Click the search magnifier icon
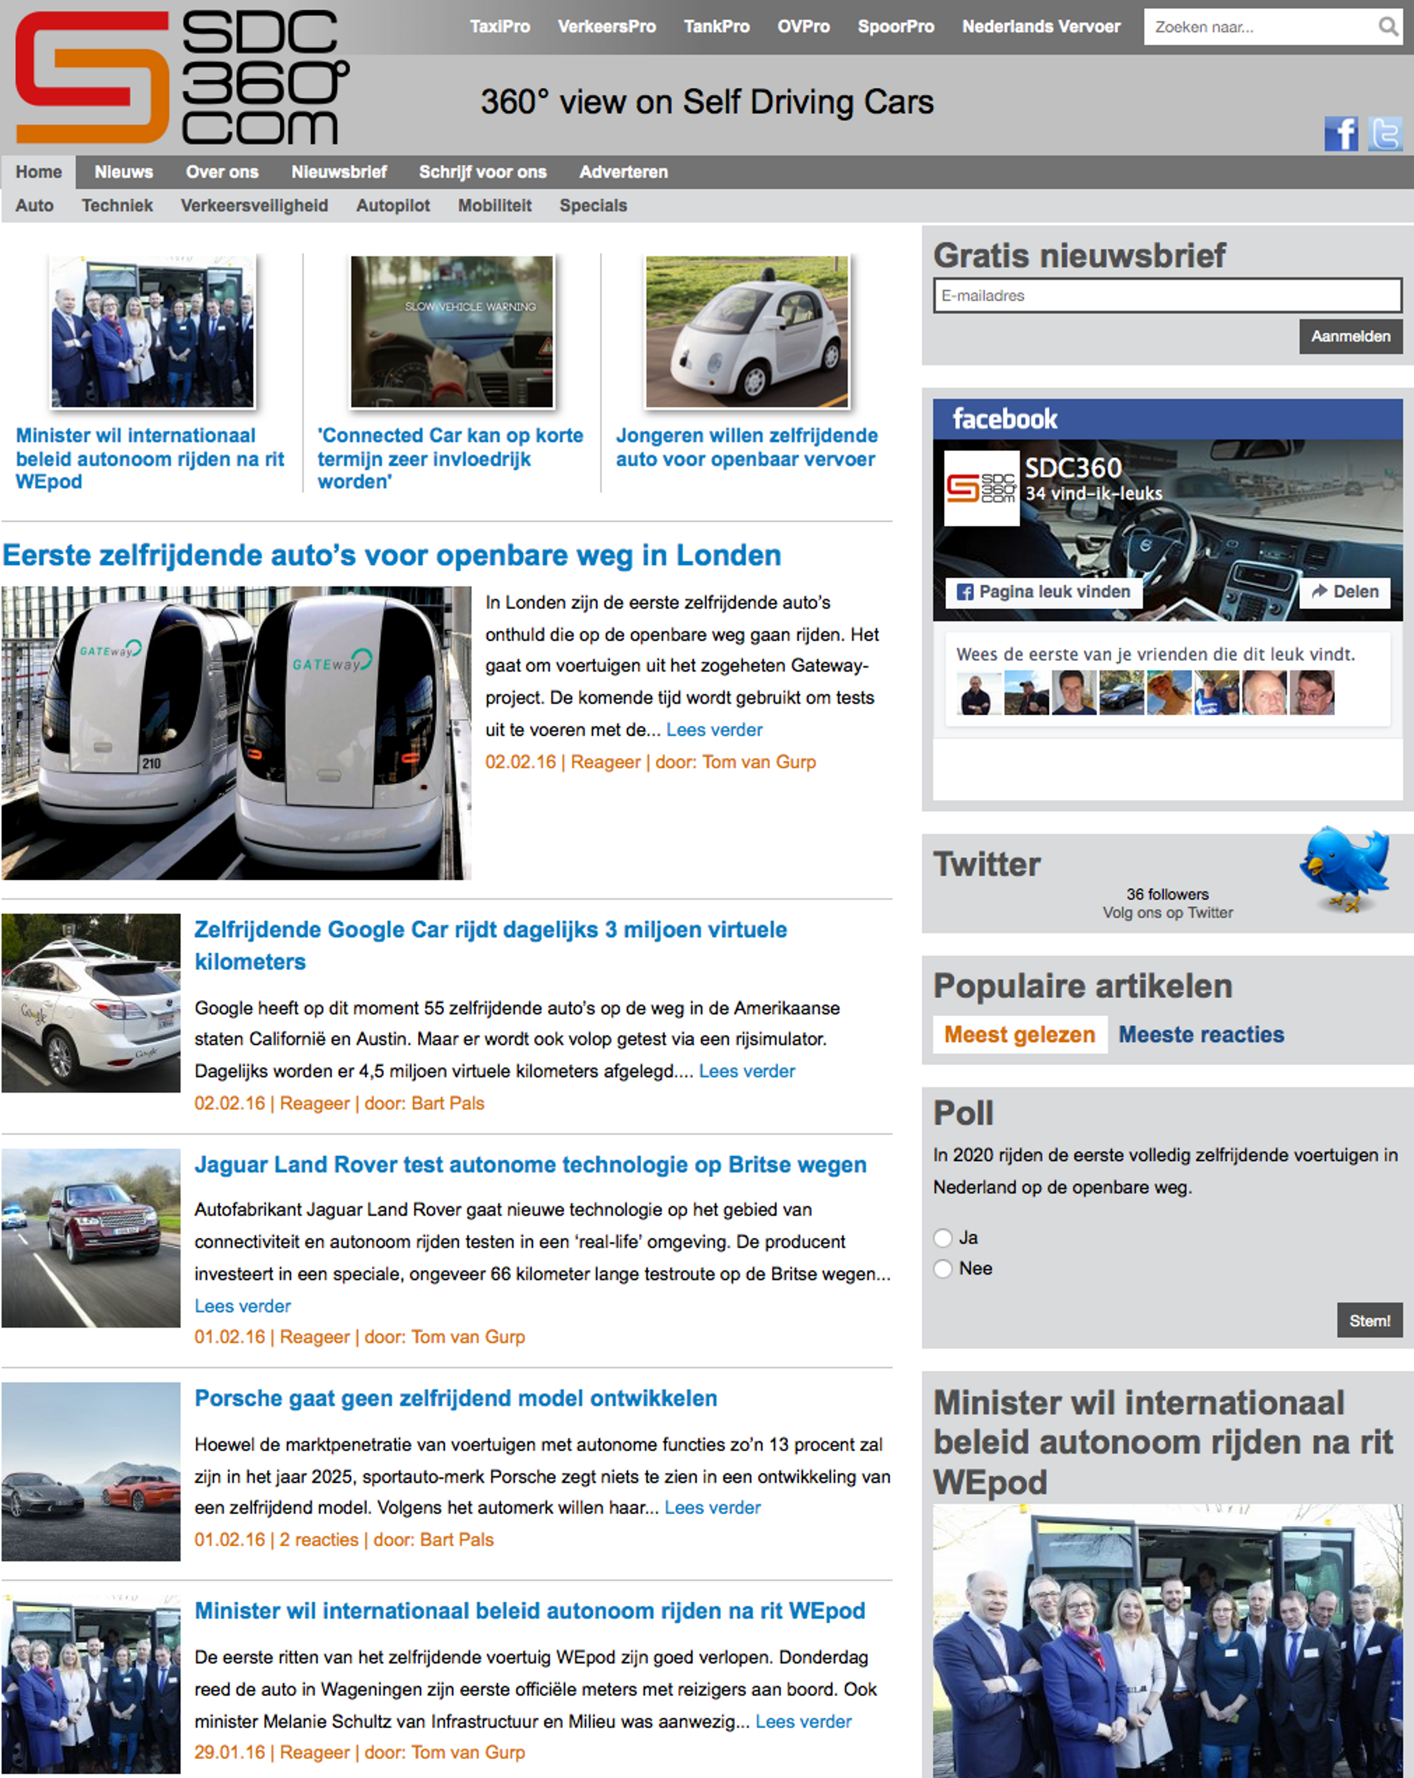Screen dimensions: 1414x1778 pos(1389,27)
